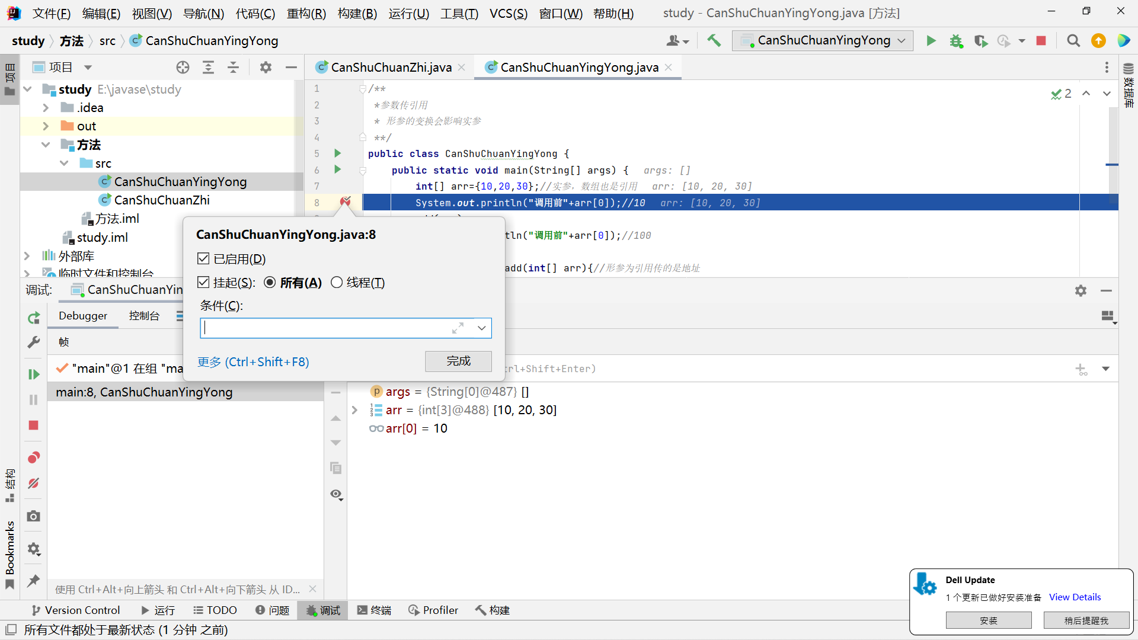Viewport: 1138px width, 640px height.
Task: Click the Mute Breakpoints icon
Action: 34,484
